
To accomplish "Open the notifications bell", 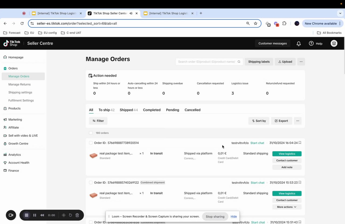I will click(x=299, y=43).
